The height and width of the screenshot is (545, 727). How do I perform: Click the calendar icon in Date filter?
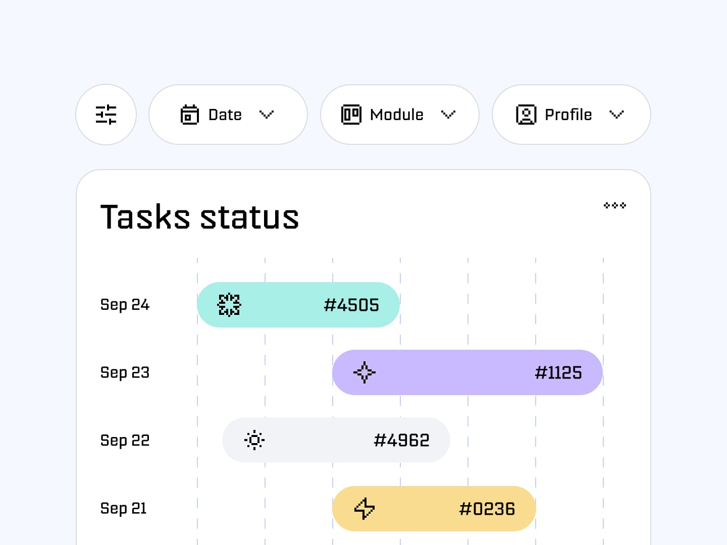(x=190, y=115)
